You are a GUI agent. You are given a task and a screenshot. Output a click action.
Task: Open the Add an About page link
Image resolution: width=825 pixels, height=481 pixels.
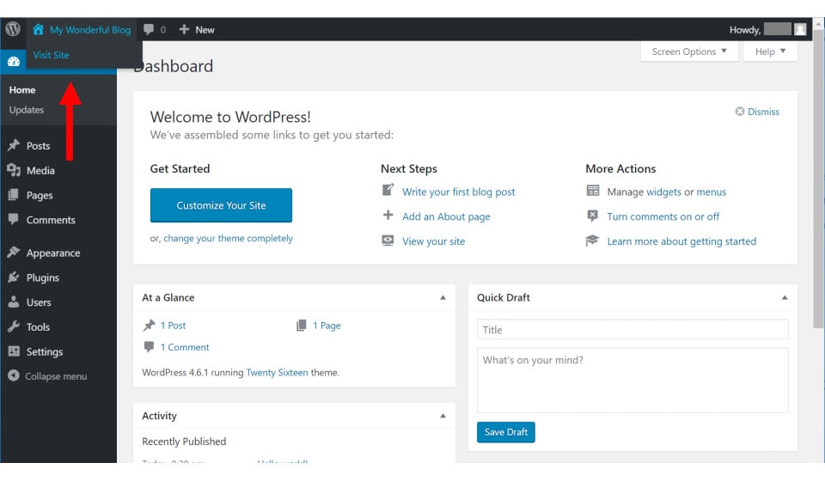pos(446,216)
